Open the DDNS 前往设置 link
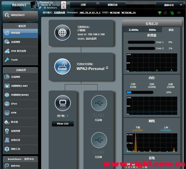The height and width of the screenshot is (169, 186). 91,39
